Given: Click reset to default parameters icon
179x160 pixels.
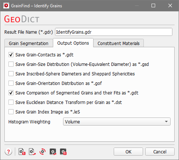Looking at the screenshot, I should tap(43, 152).
